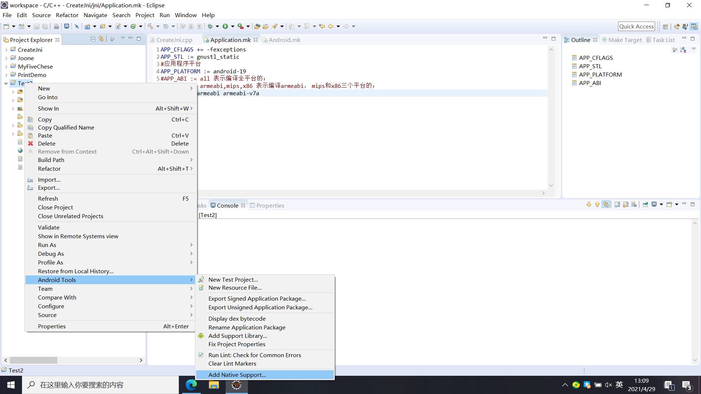Switch to the Android.mk tab
The width and height of the screenshot is (701, 394).
[x=284, y=40]
